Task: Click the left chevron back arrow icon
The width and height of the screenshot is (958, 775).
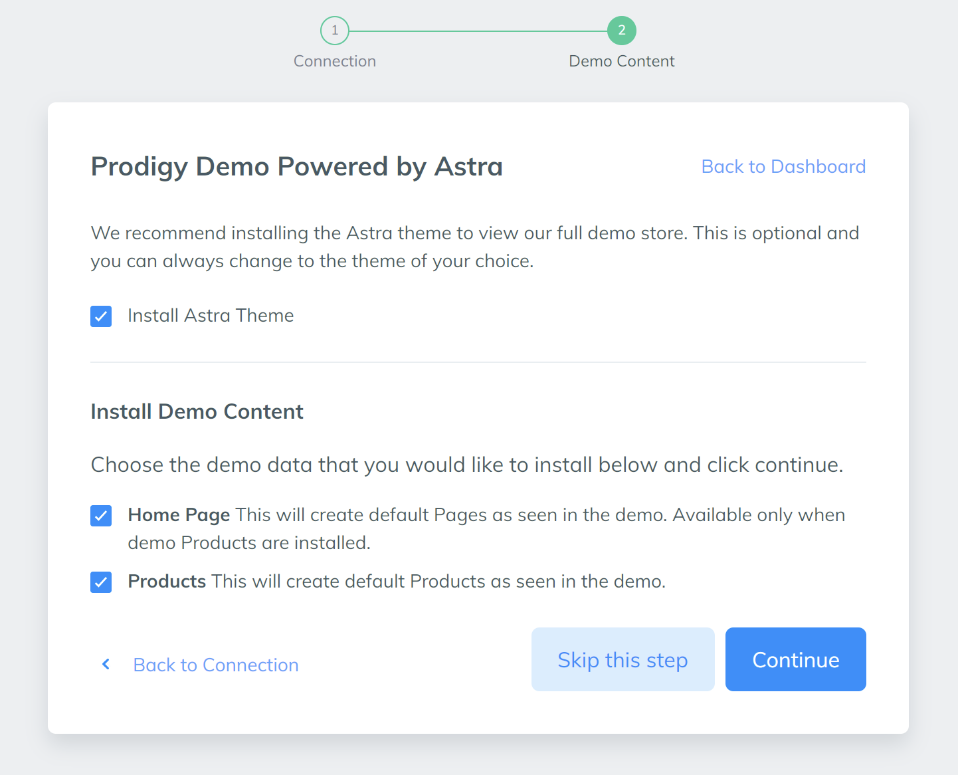Action: [x=106, y=664]
